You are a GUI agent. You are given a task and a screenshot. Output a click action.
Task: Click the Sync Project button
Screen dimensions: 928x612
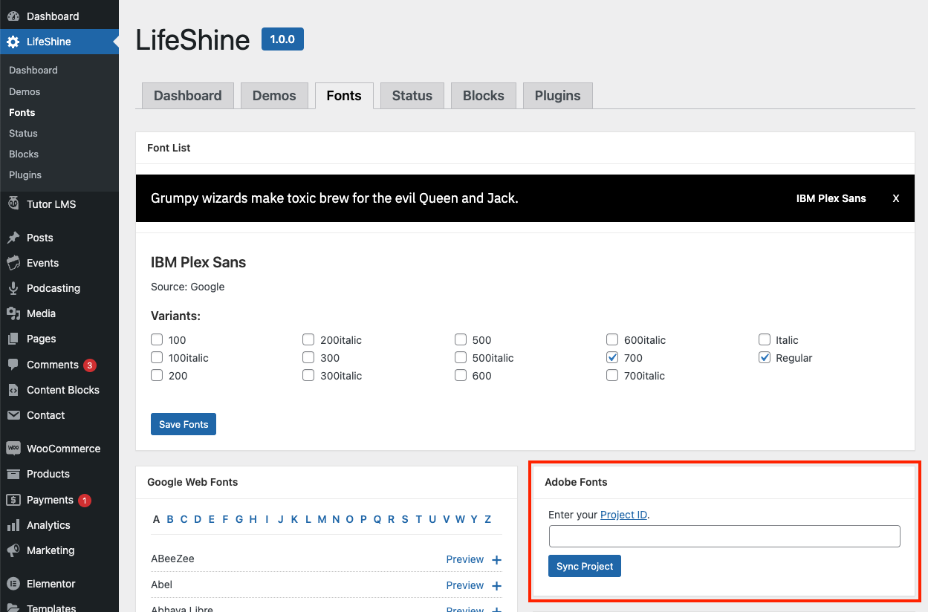pyautogui.click(x=585, y=567)
